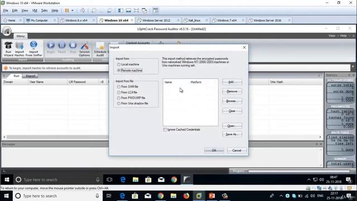Click the Schedule Audit icon

point(100,49)
